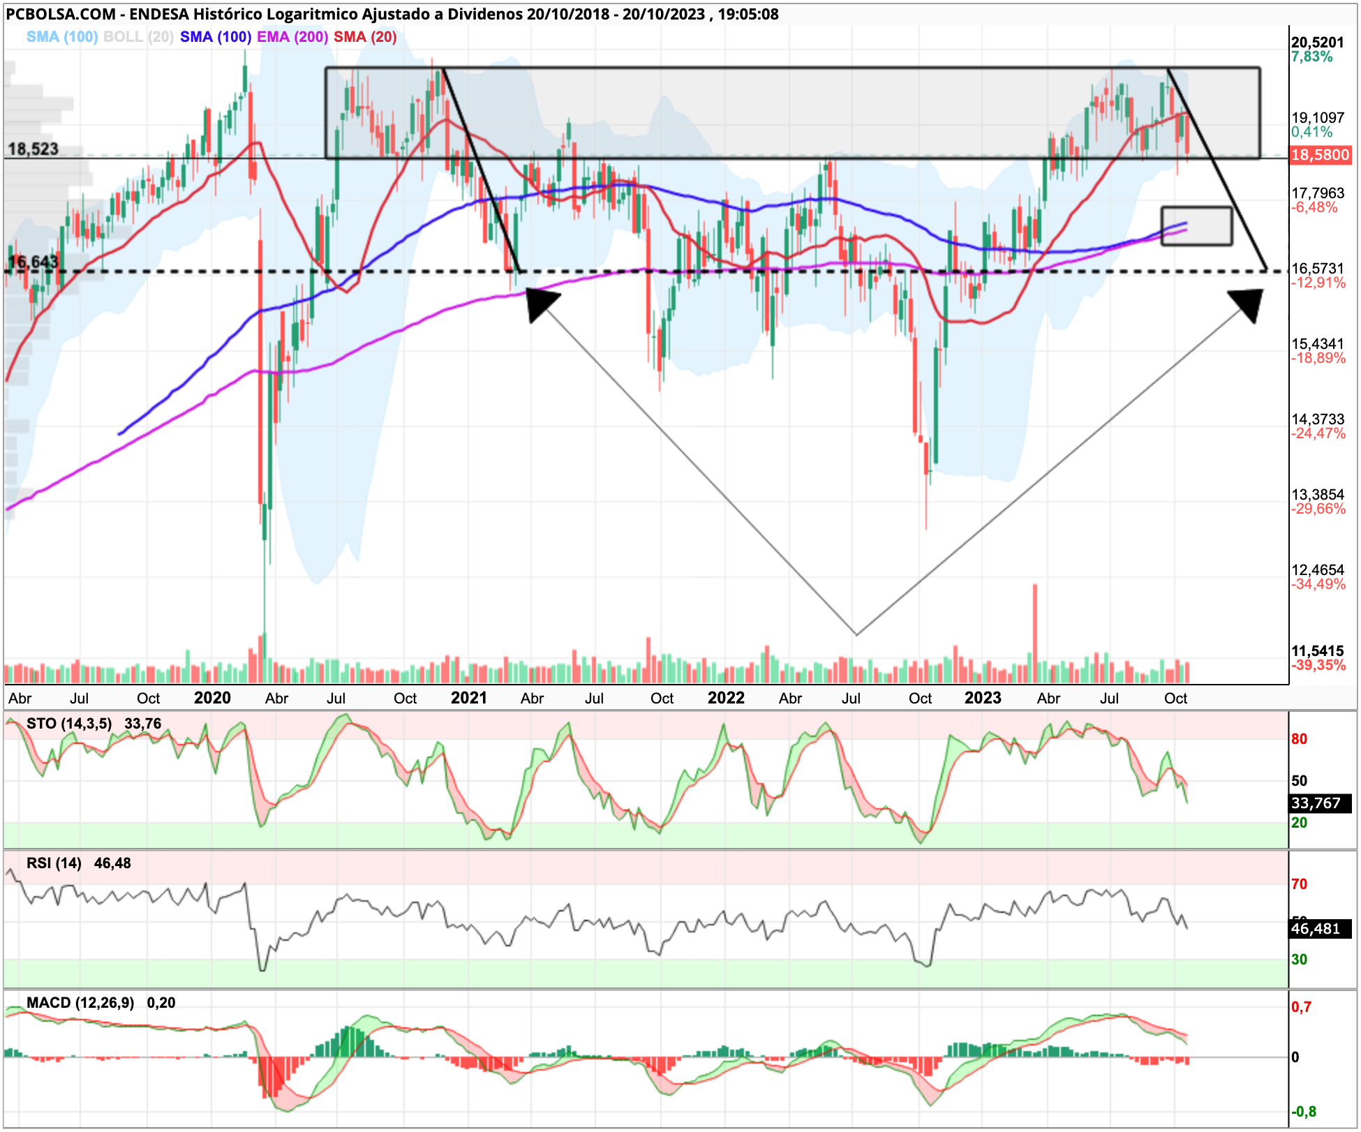This screenshot has height=1132, width=1361.
Task: Click the -24,47% percentage label
Action: [1318, 433]
